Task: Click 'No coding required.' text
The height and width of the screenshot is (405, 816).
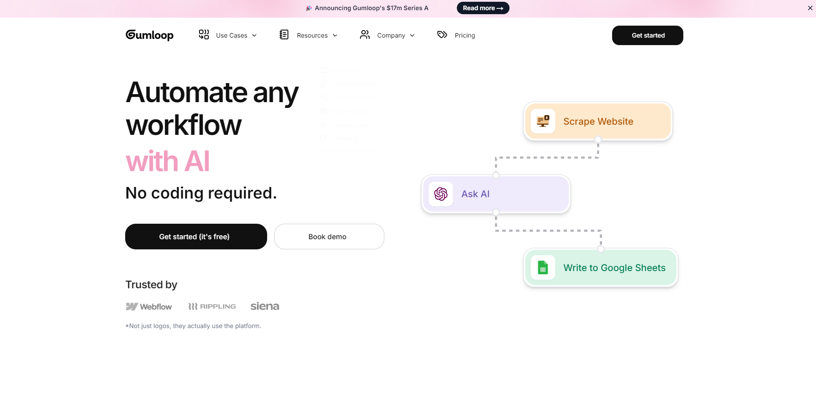Action: coord(201,193)
